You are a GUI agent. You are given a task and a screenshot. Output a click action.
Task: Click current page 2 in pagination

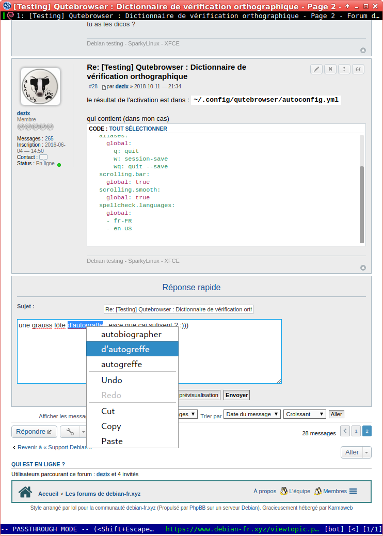point(367,431)
